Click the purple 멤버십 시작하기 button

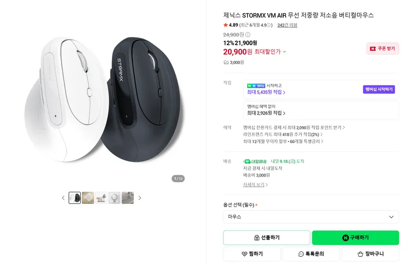379,90
